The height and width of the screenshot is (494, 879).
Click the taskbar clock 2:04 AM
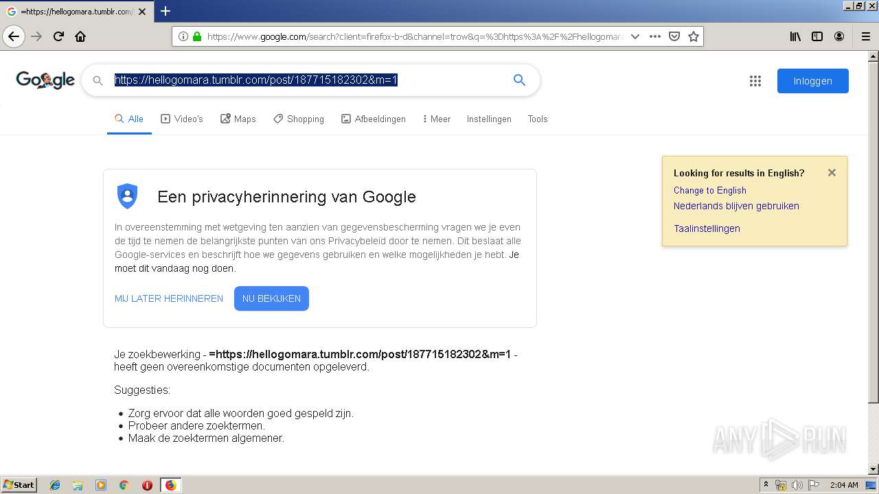coord(844,485)
